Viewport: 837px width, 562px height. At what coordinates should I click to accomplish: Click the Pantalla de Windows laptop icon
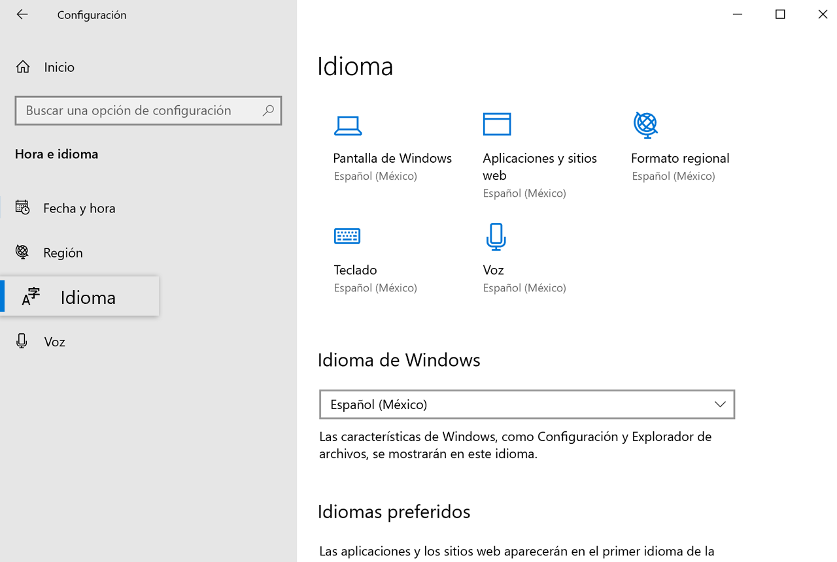tap(348, 125)
